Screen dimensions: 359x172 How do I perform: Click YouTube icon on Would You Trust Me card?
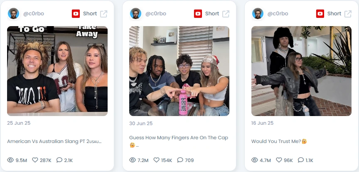(x=320, y=14)
